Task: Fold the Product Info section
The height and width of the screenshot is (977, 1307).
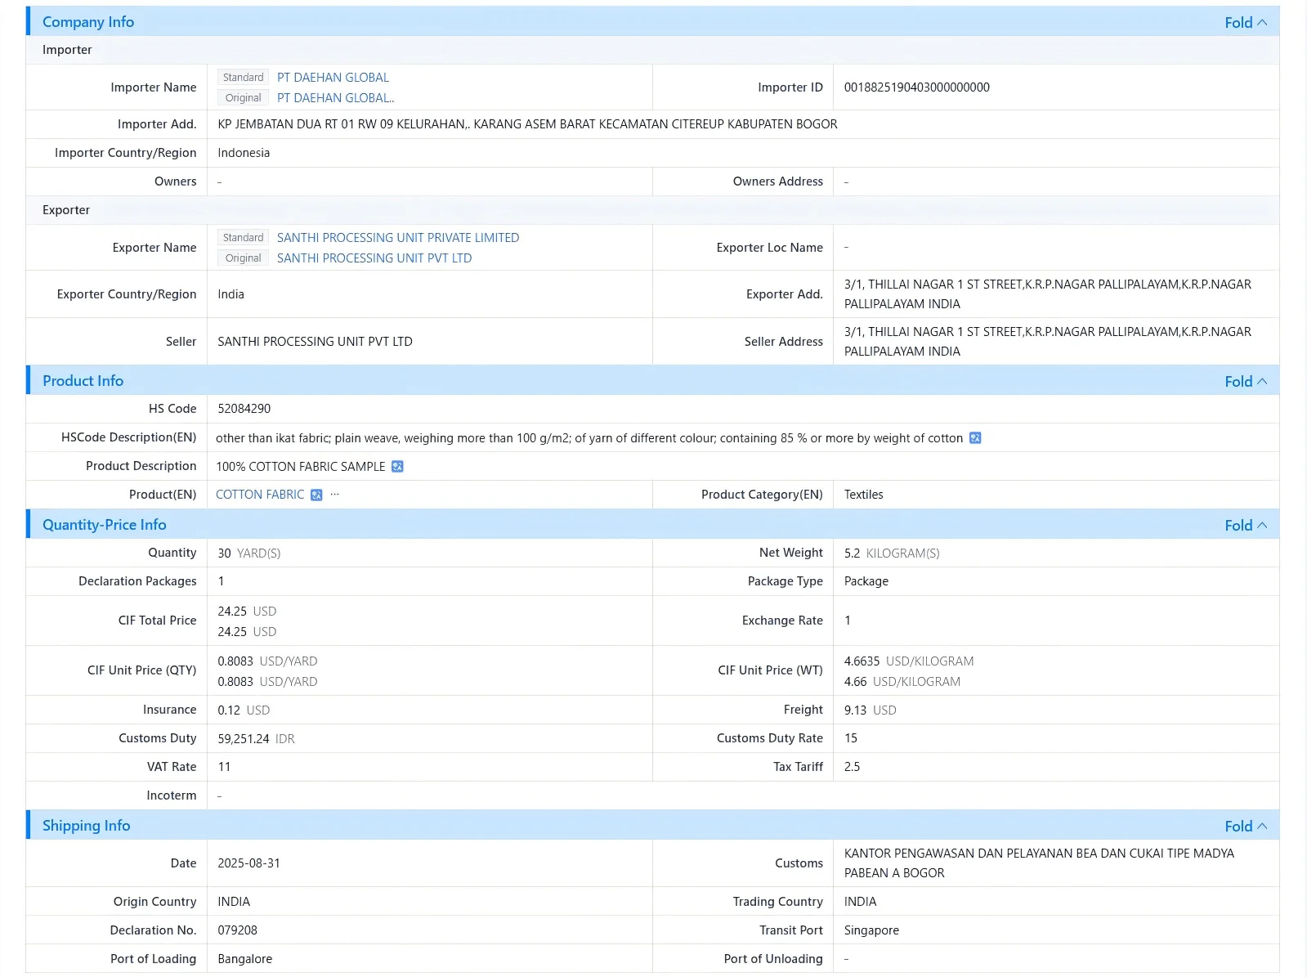Action: [x=1246, y=382]
